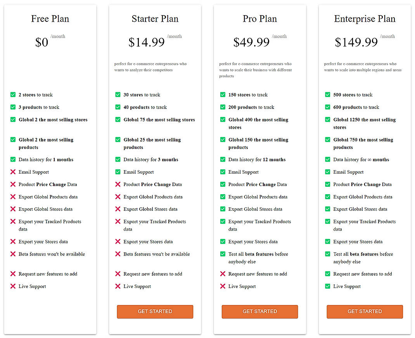415x338 pixels.
Task: Click the Free Plan heading
Action: 50,19
